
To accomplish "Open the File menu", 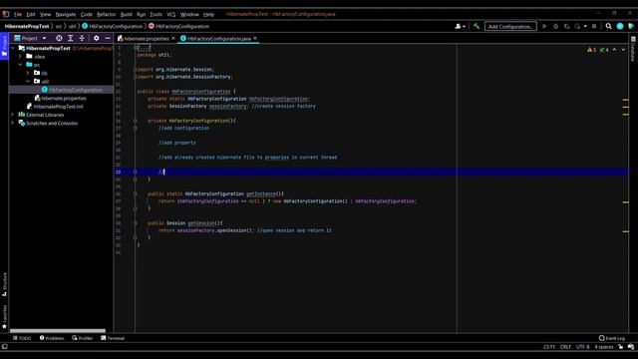I will coord(18,14).
